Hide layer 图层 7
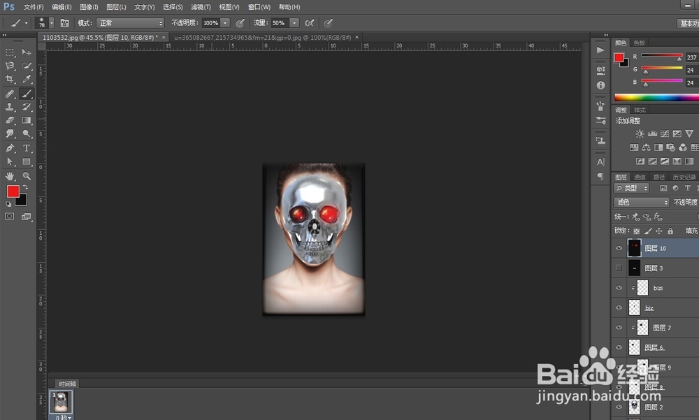The width and height of the screenshot is (699, 420). (619, 327)
